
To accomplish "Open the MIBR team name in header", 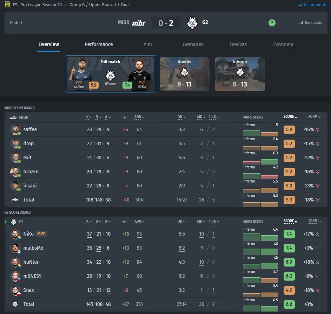I will 124,22.
